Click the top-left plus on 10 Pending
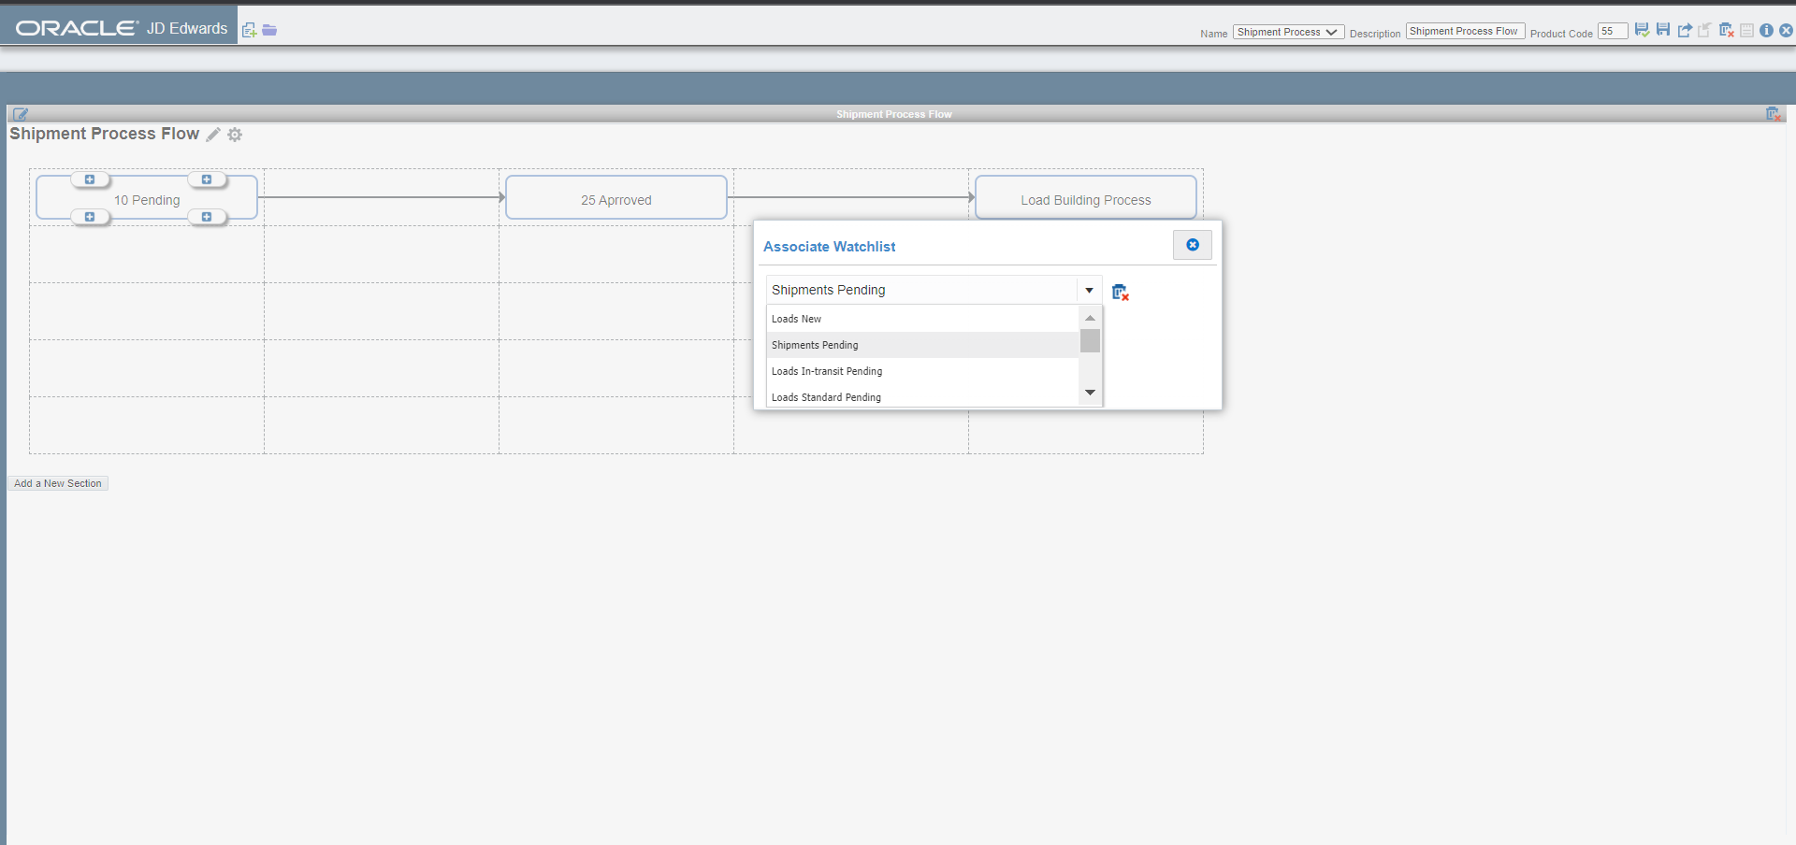1796x845 pixels. 90,179
